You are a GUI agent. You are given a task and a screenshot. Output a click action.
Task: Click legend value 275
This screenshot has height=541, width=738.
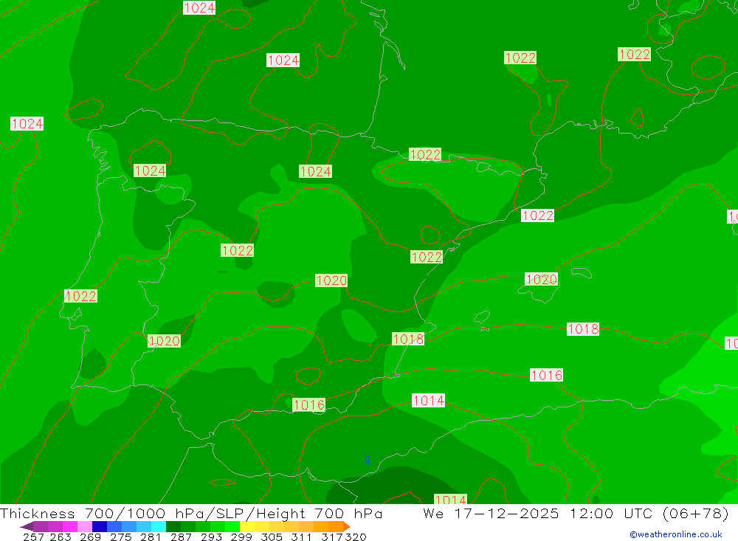coord(120,537)
